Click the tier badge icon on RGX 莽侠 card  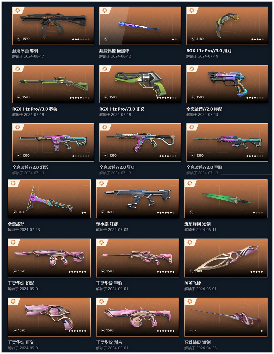tap(18, 69)
